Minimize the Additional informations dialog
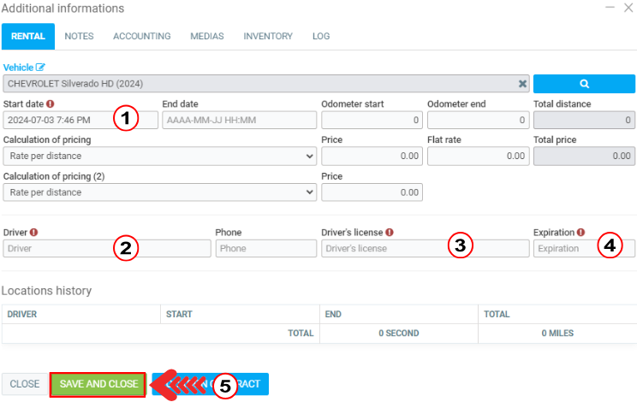 pos(610,8)
